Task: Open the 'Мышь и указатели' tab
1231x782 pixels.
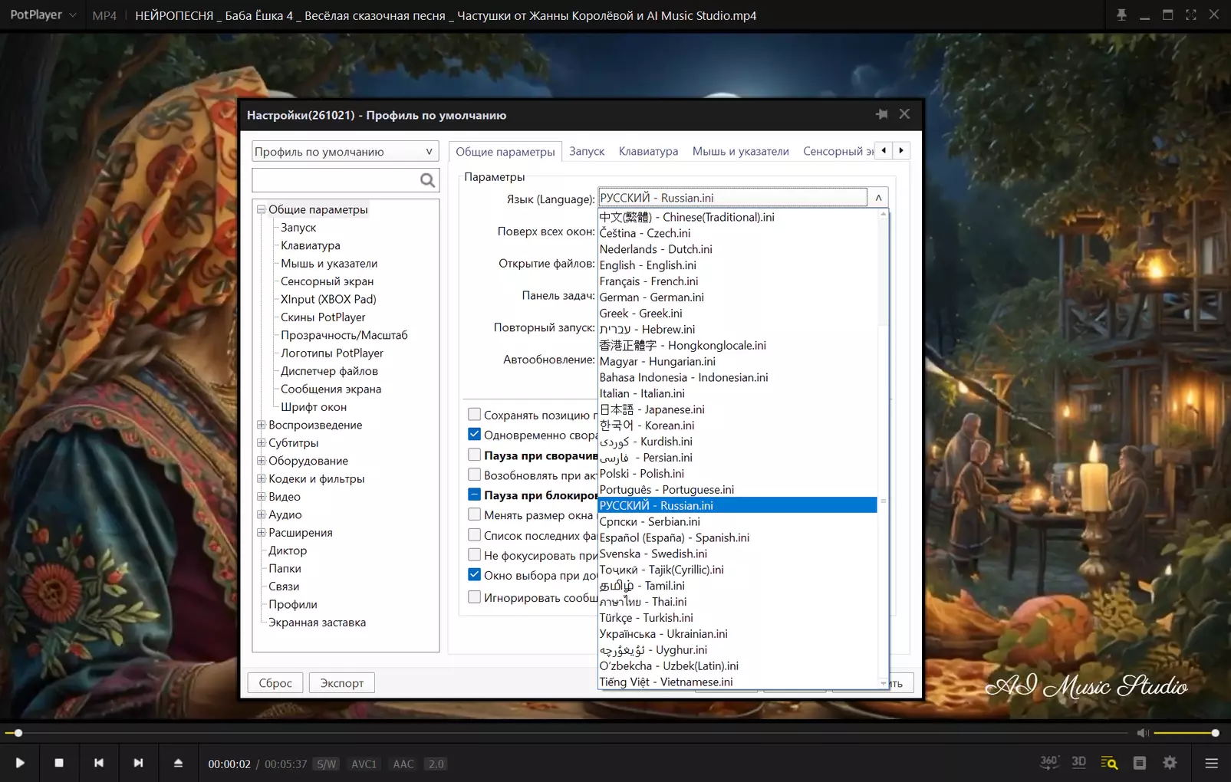Action: (740, 151)
